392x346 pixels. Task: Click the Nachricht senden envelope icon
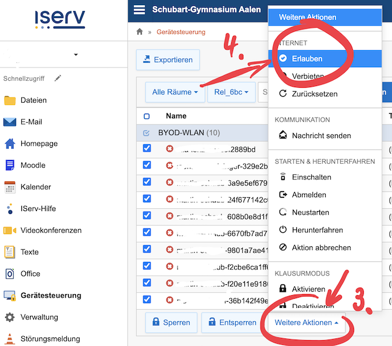click(x=282, y=136)
